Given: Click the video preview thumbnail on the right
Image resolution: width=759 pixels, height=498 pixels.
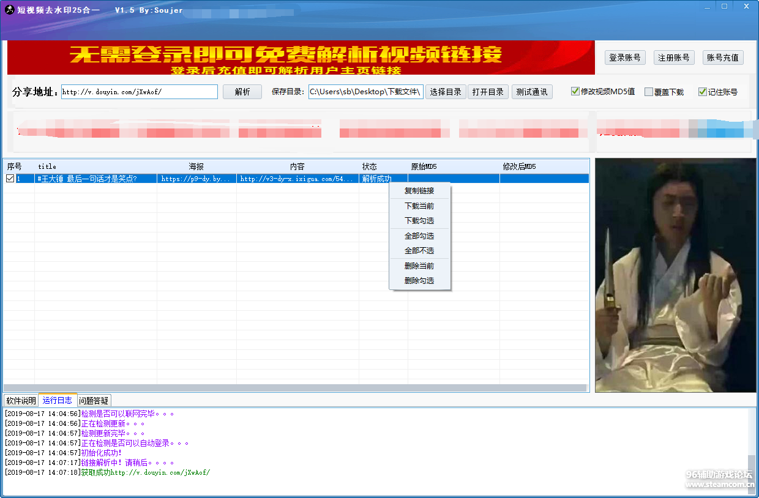Looking at the screenshot, I should tap(675, 274).
